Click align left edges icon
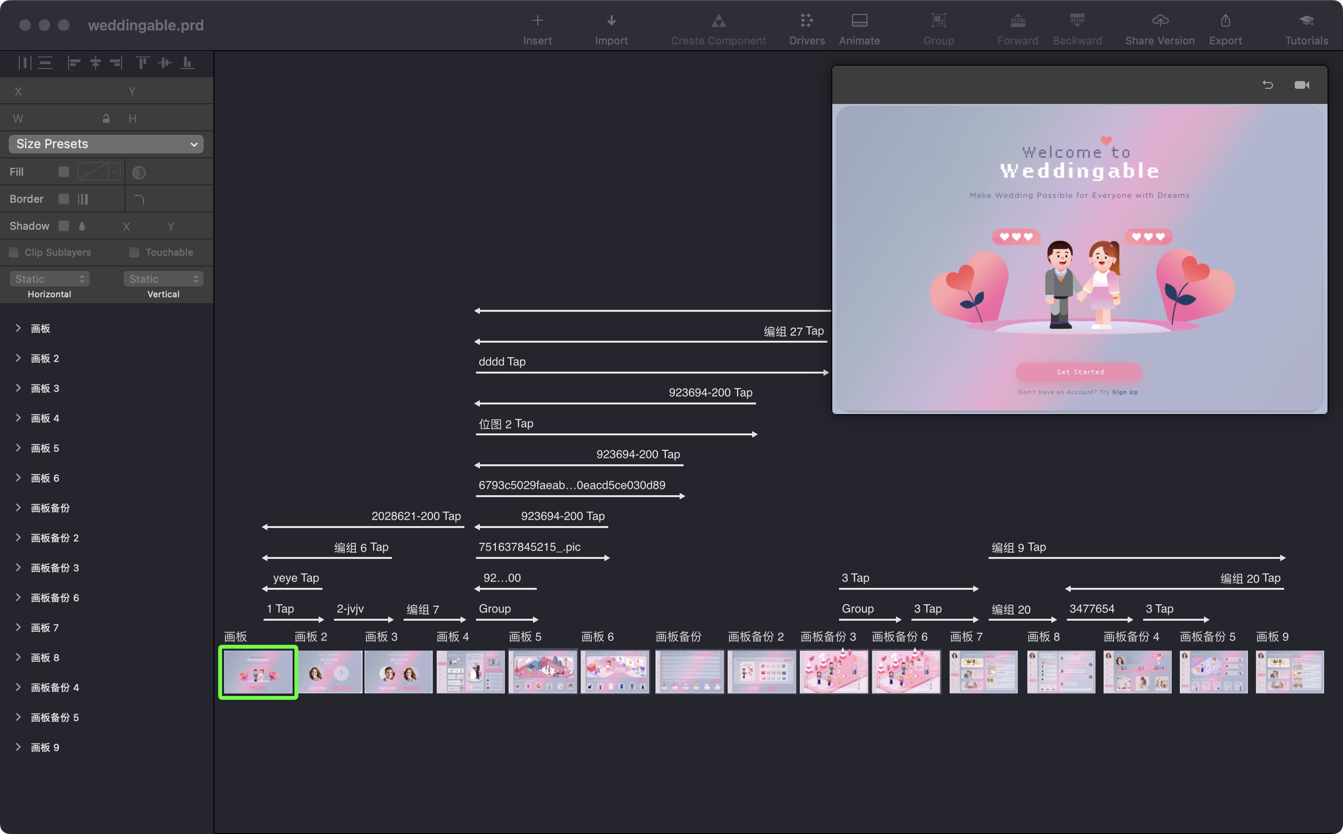1343x834 pixels. coord(74,63)
